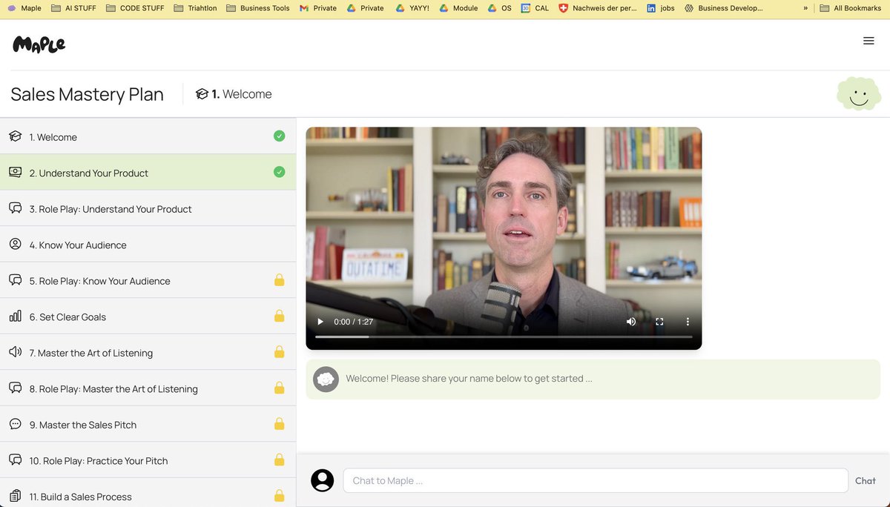Play the welcome video
This screenshot has width=890, height=507.
320,322
